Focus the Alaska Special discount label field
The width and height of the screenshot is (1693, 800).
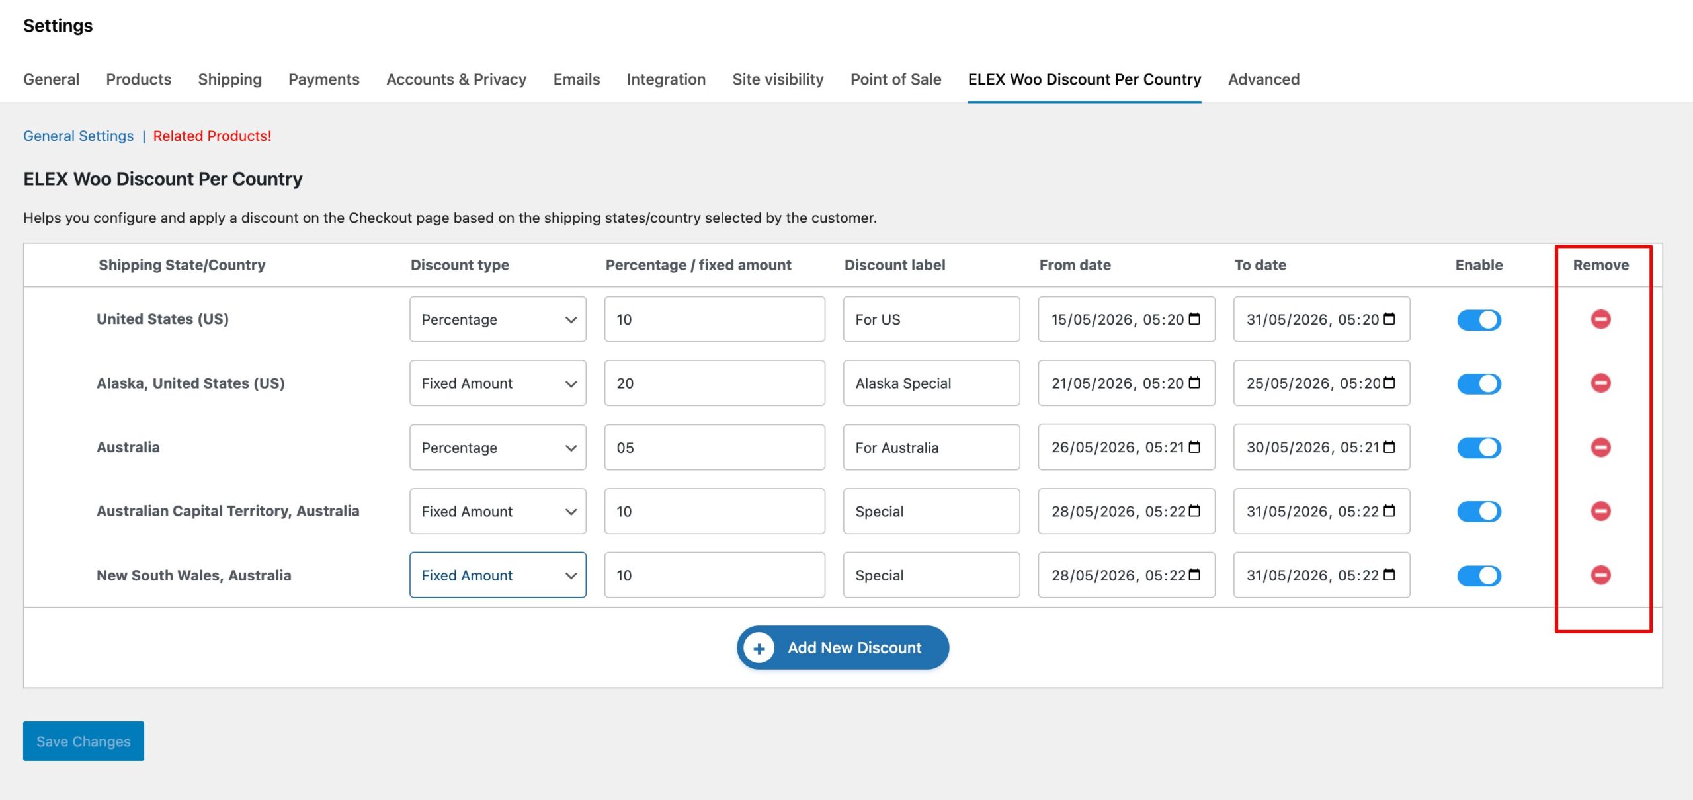tap(931, 383)
